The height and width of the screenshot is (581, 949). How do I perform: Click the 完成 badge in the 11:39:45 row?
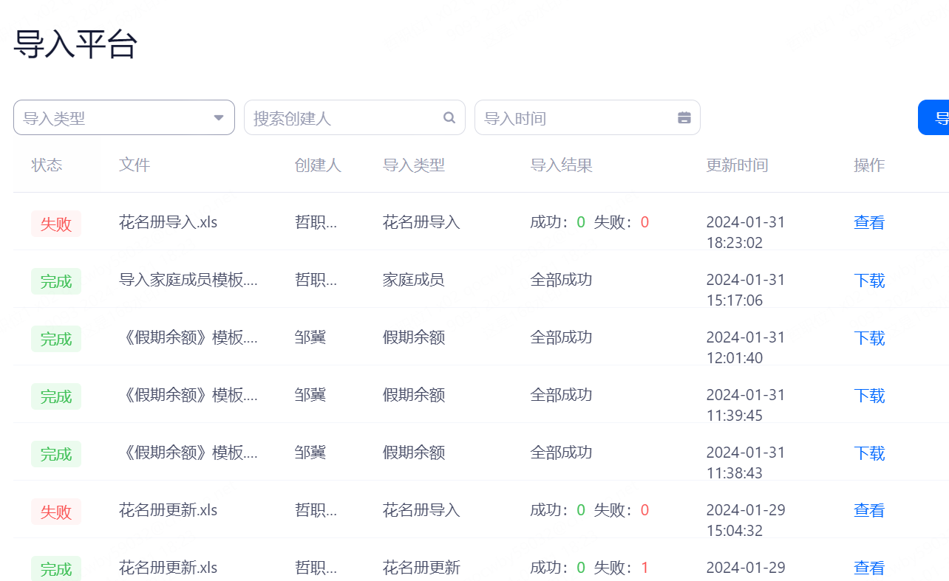(x=56, y=396)
